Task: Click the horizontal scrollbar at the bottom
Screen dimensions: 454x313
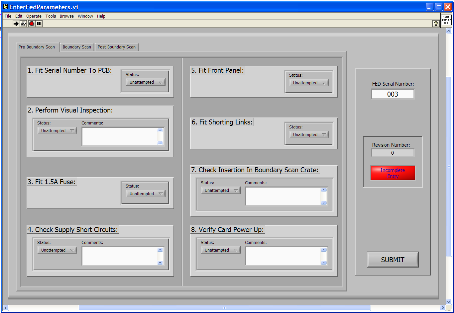Action: click(x=224, y=308)
